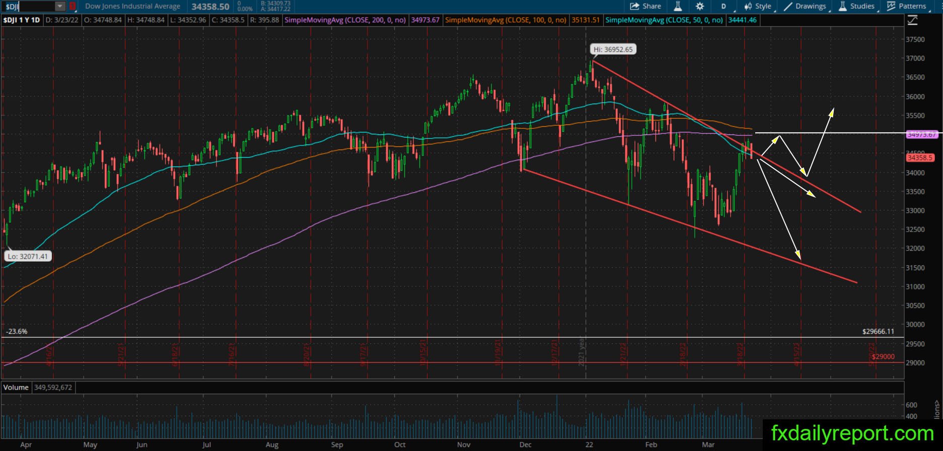Click the red symbol link icon beside $DJI
The image size is (943, 451).
(72, 7)
